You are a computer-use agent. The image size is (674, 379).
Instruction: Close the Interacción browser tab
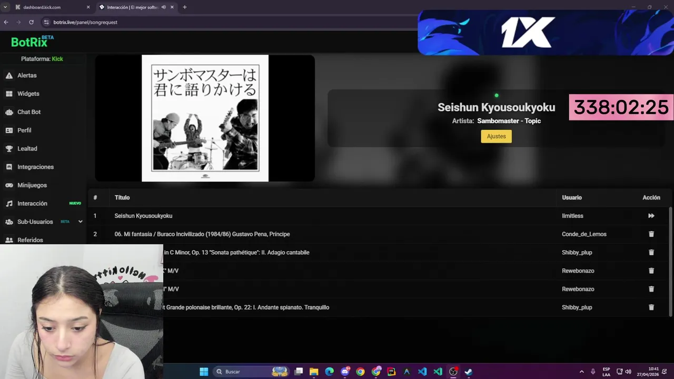[x=172, y=7]
